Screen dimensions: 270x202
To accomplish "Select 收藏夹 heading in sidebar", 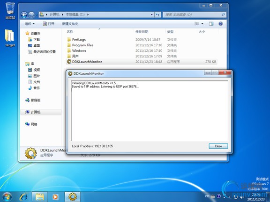I will point(36,34).
